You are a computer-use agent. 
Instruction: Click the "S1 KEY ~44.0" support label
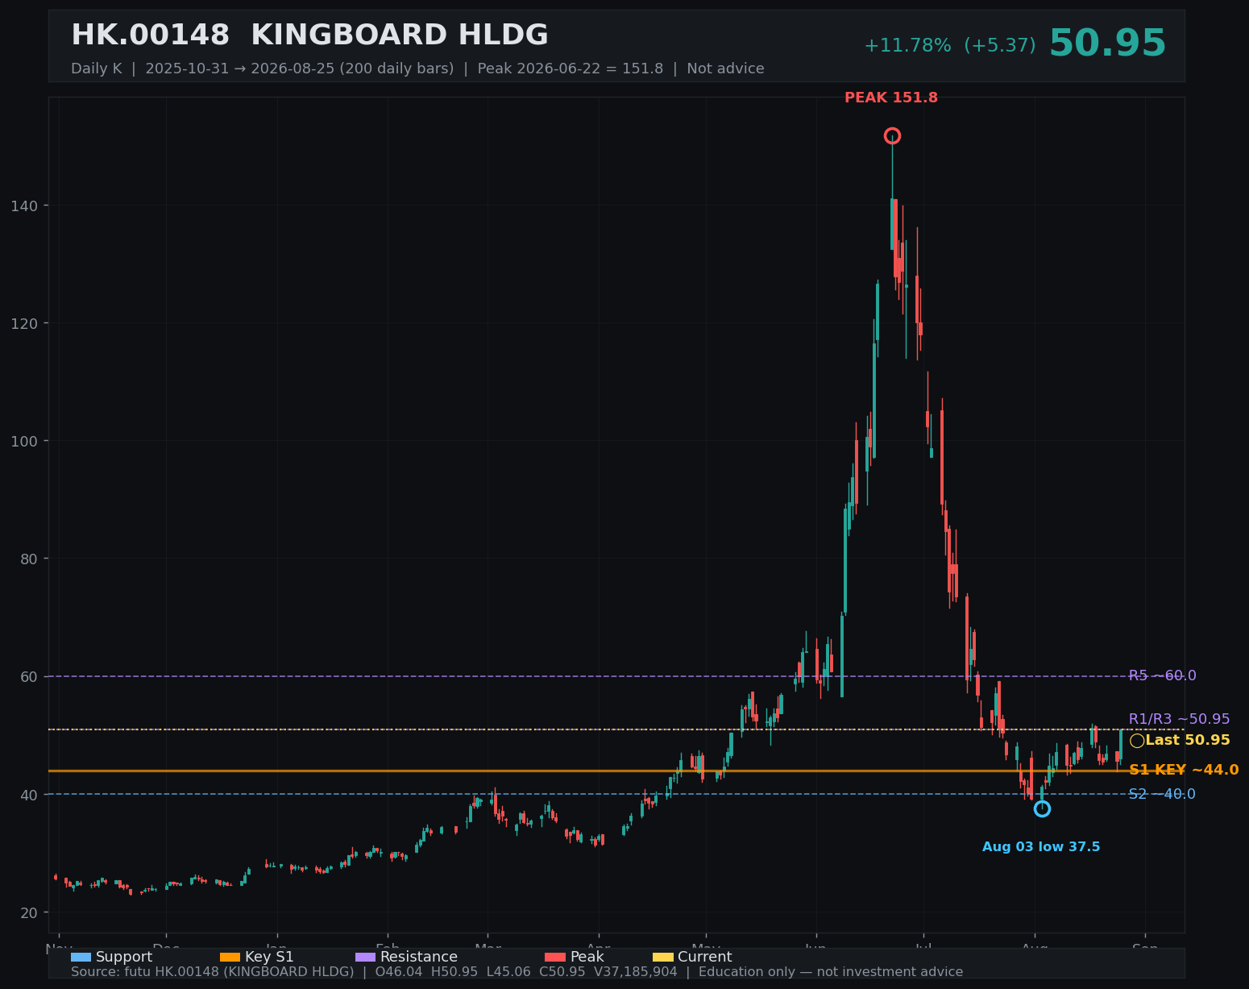(1184, 771)
